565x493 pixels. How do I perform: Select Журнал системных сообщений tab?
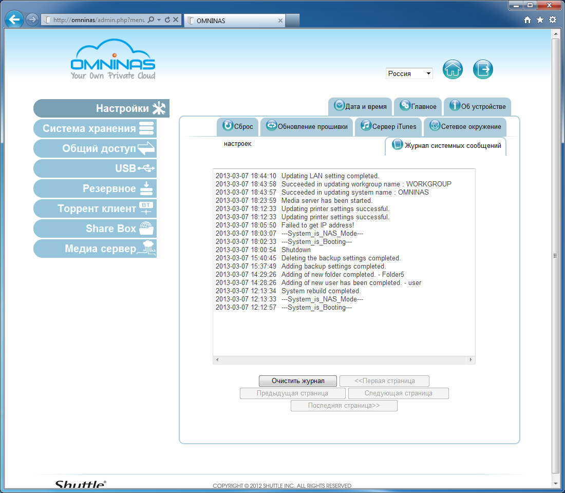(x=446, y=146)
